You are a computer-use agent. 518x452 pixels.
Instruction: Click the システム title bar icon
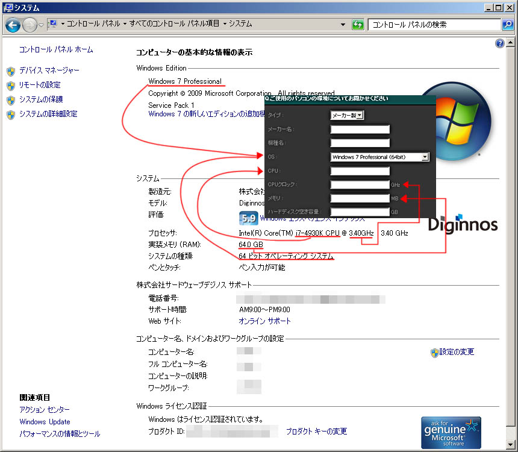tap(8, 8)
